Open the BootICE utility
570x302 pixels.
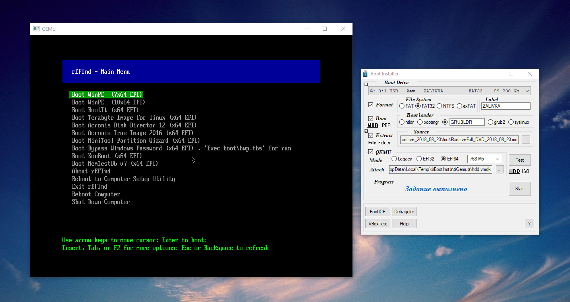tap(377, 212)
